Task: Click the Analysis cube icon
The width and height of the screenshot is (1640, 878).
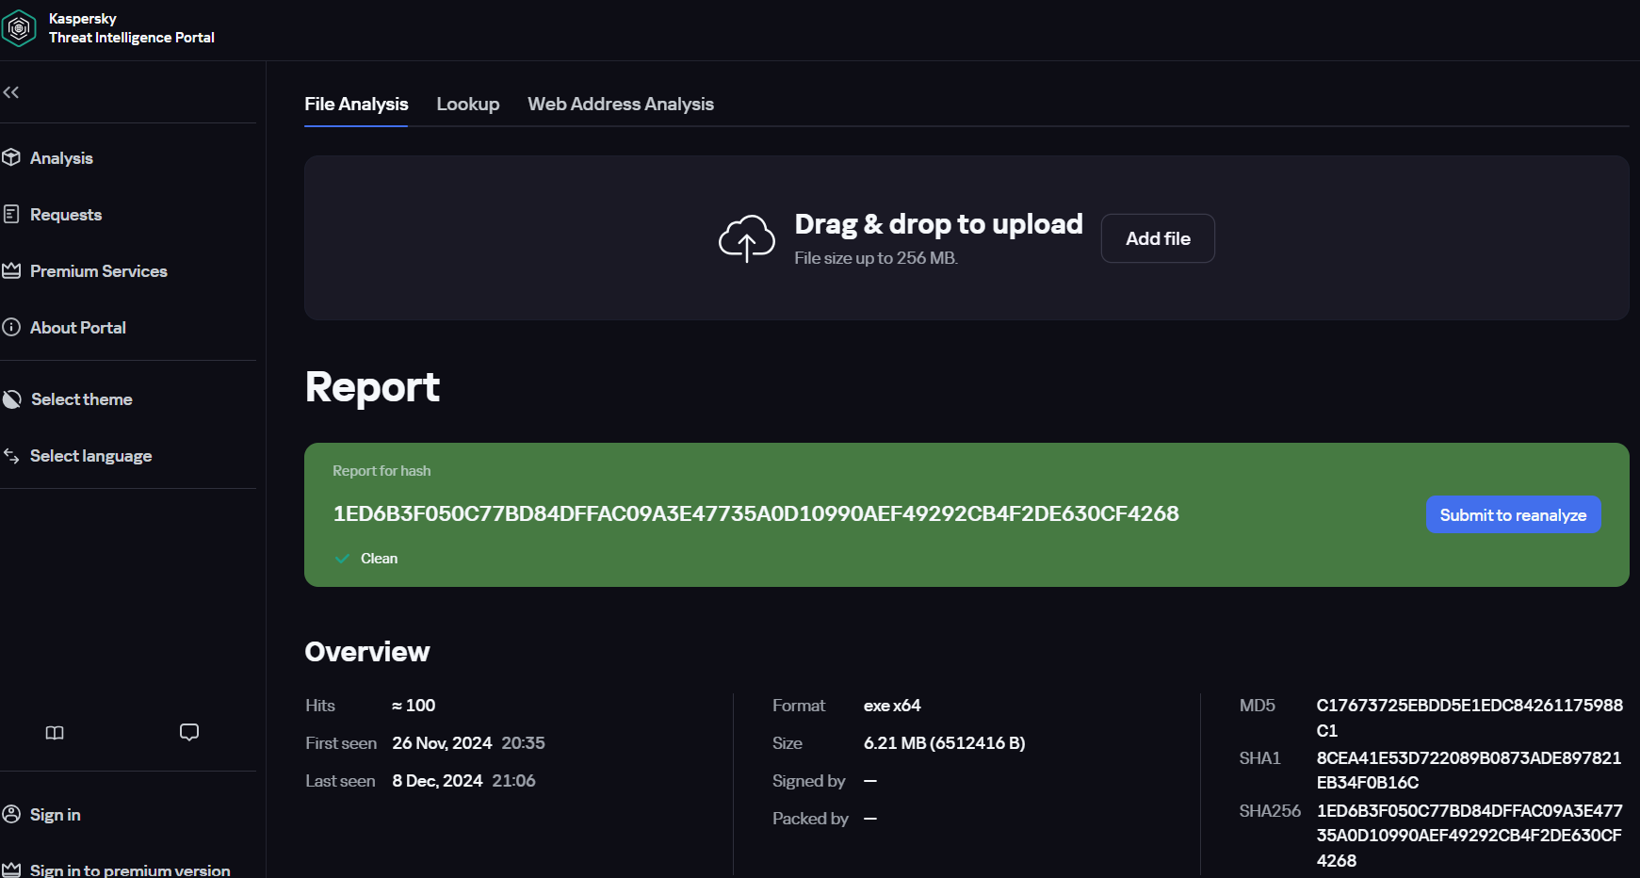Action: [11, 157]
